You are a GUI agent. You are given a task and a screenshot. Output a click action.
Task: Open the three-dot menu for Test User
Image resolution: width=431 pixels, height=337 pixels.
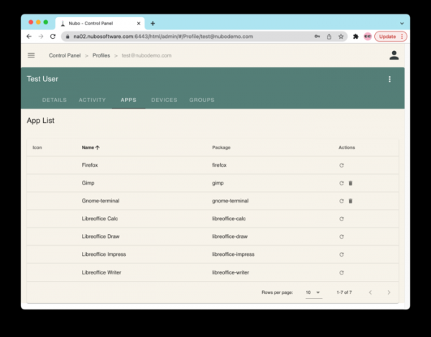pyautogui.click(x=390, y=79)
